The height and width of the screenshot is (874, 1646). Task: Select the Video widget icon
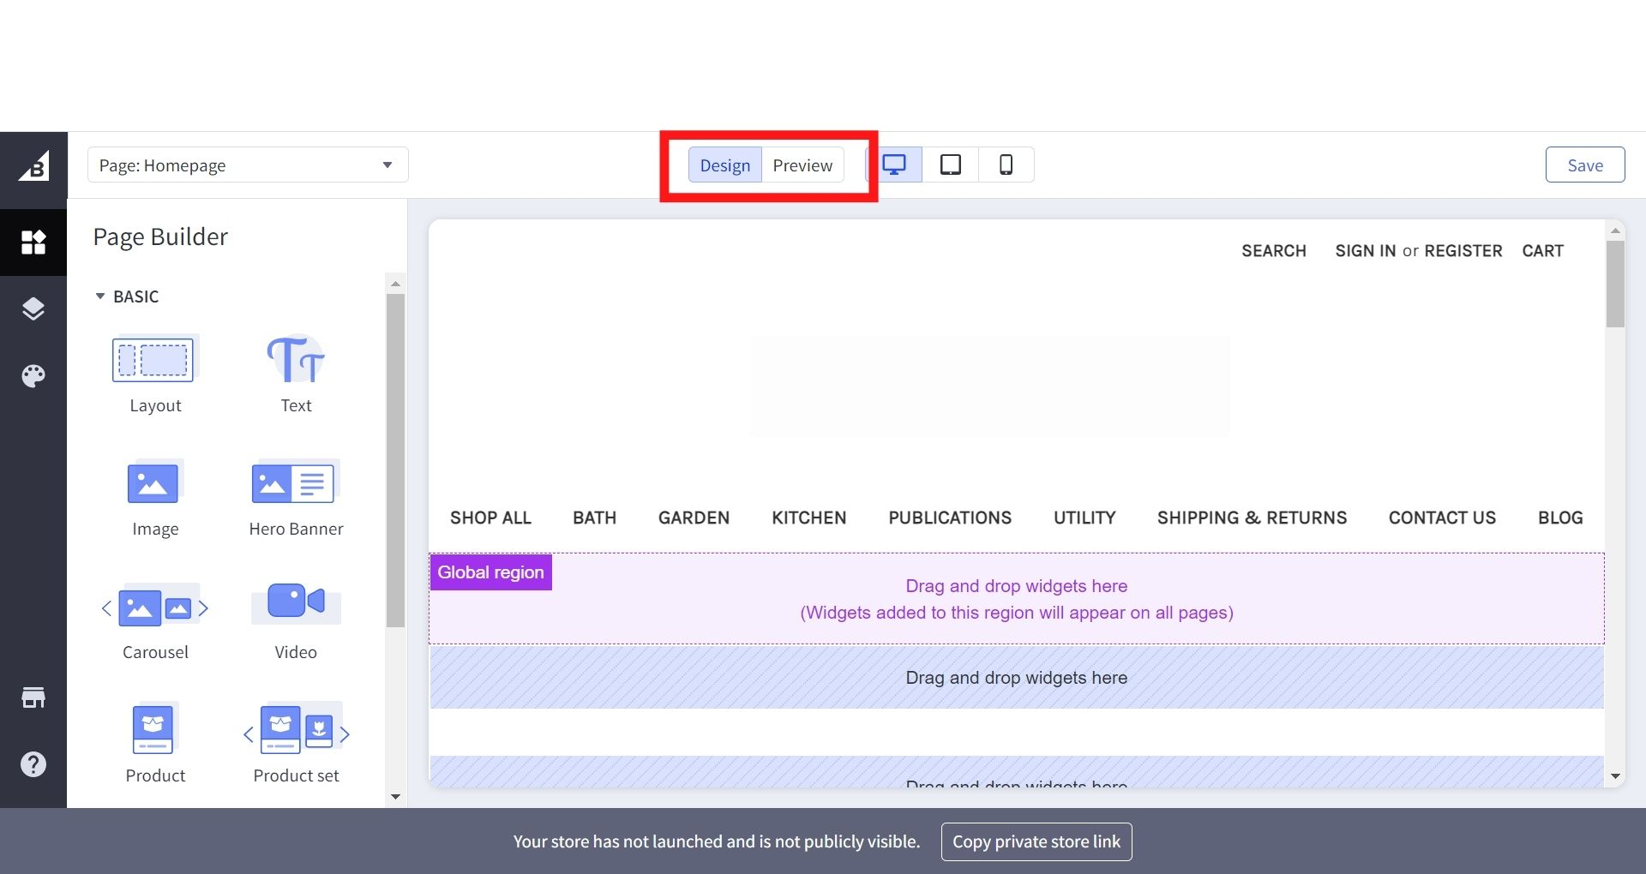pos(296,602)
